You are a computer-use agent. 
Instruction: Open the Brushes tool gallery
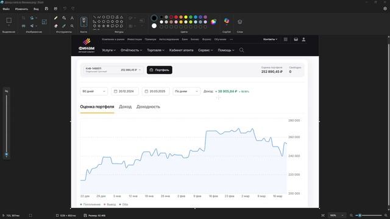[84, 22]
